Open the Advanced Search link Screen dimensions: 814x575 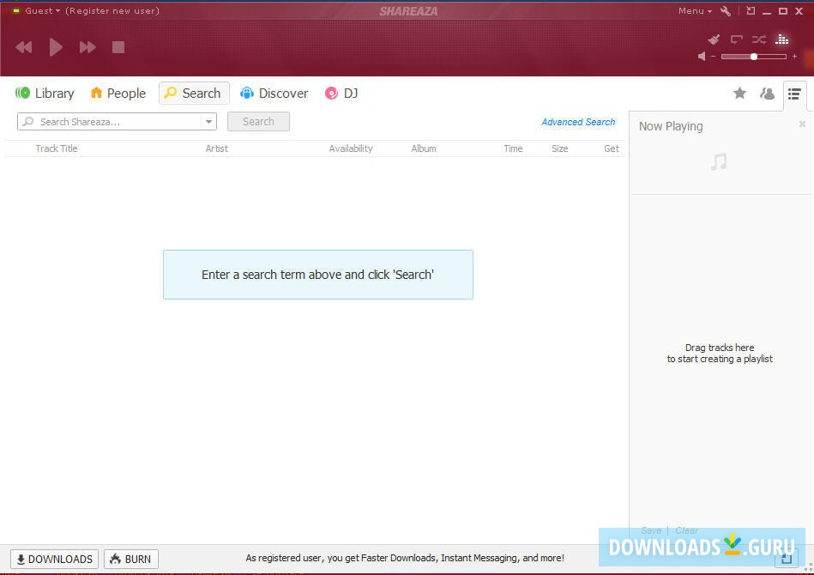578,122
